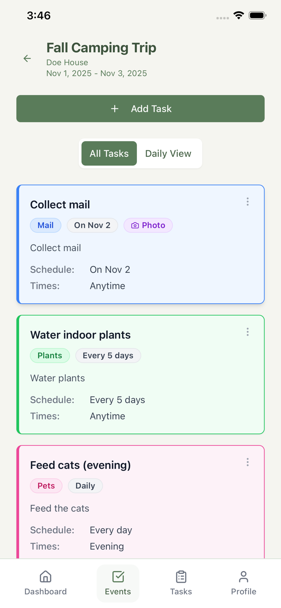Open Water indoor plants options menu

(x=248, y=332)
